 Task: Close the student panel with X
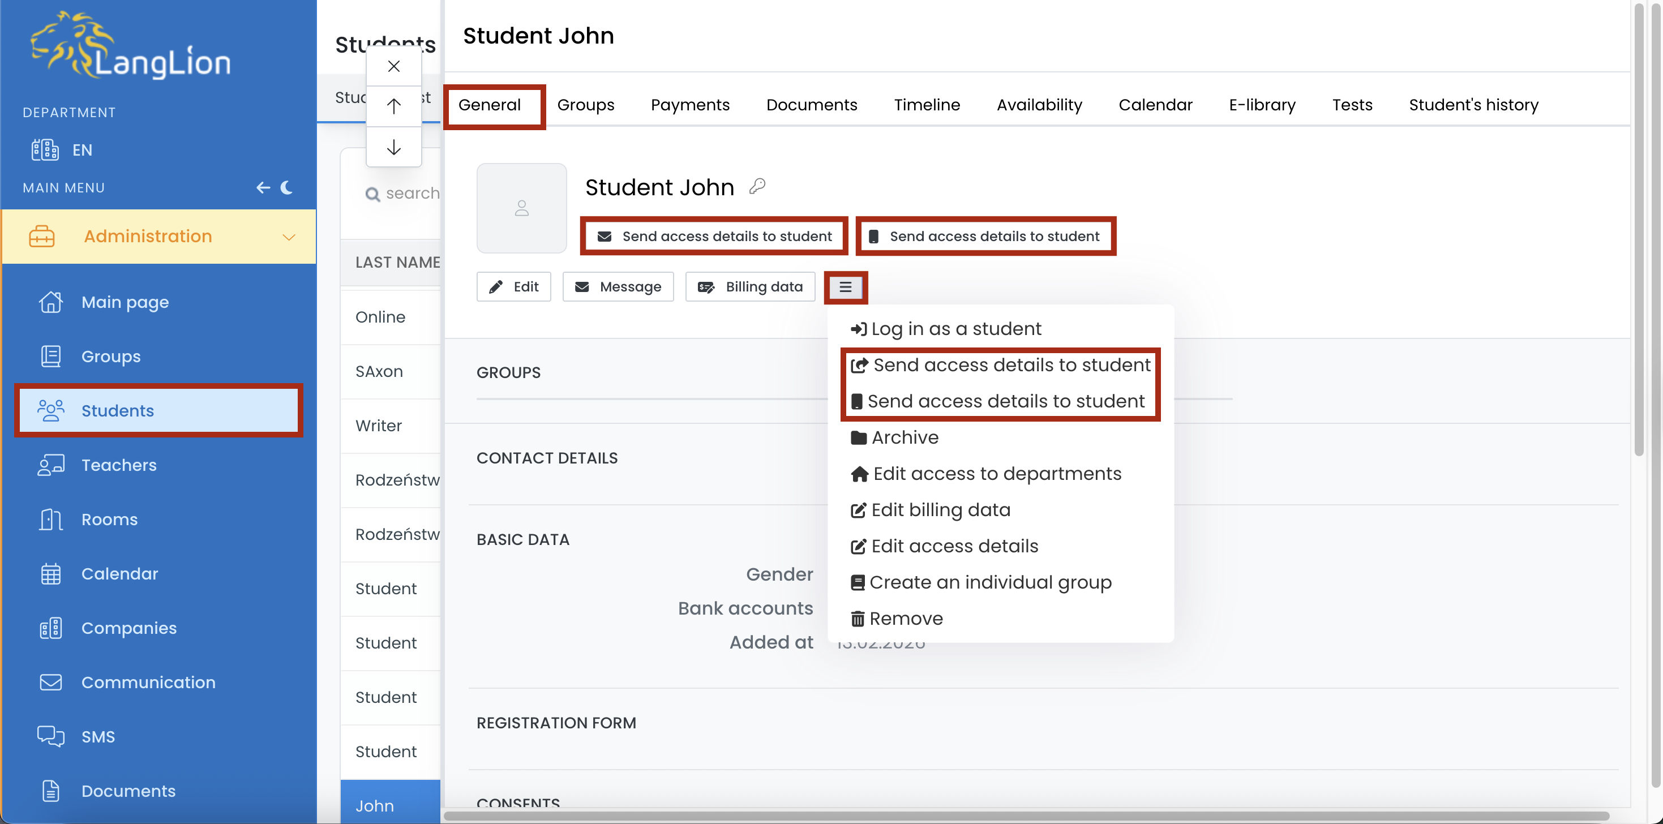click(x=393, y=66)
